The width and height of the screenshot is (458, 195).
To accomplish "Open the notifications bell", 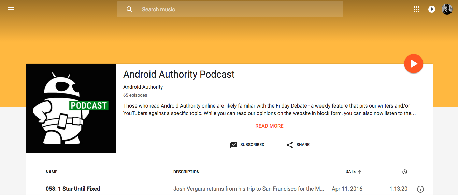I will [x=432, y=9].
